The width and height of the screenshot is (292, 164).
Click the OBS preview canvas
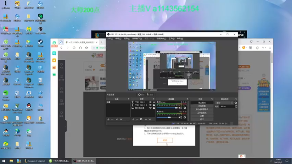click(172, 66)
